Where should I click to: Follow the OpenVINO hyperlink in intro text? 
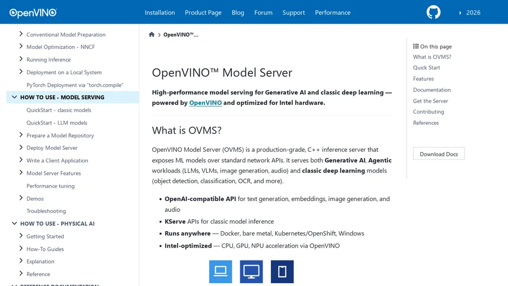tap(205, 103)
